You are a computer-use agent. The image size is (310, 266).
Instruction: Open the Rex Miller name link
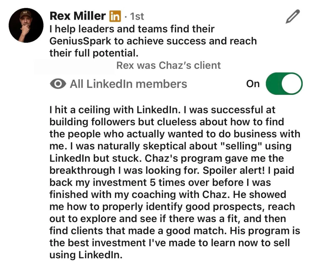click(78, 16)
